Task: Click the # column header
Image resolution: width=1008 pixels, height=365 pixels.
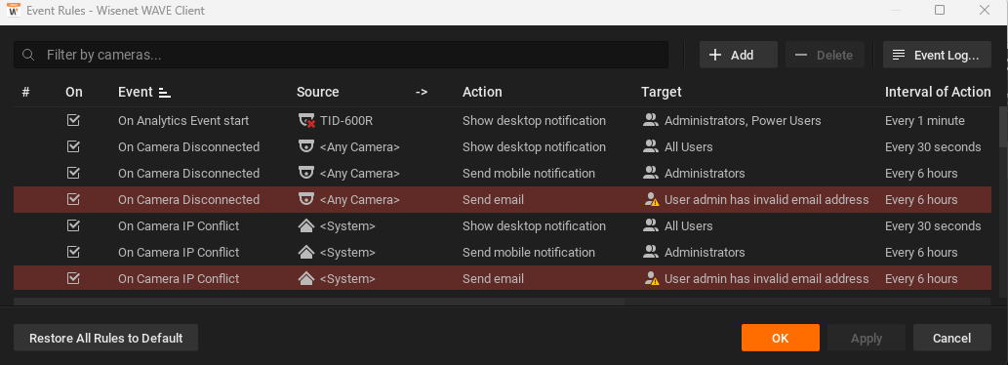Action: 25,92
